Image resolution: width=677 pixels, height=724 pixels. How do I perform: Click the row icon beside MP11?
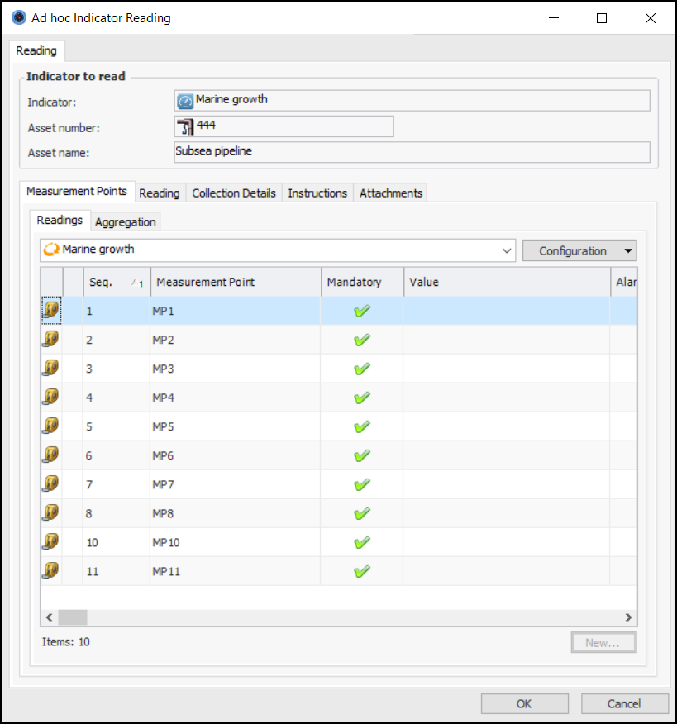pos(50,571)
